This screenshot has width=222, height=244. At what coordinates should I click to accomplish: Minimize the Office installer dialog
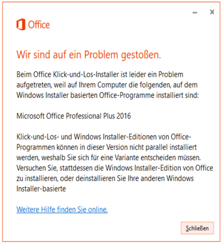click(195, 12)
